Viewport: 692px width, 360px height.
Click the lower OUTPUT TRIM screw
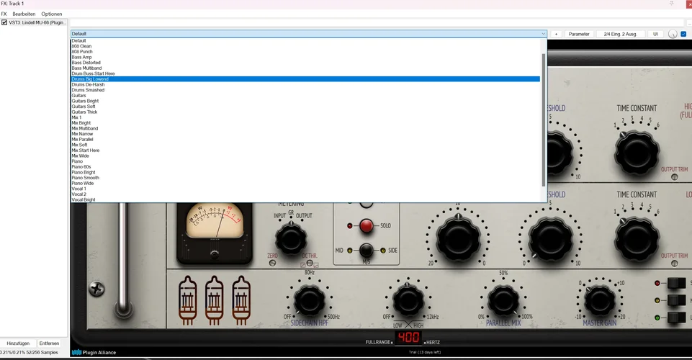674,264
